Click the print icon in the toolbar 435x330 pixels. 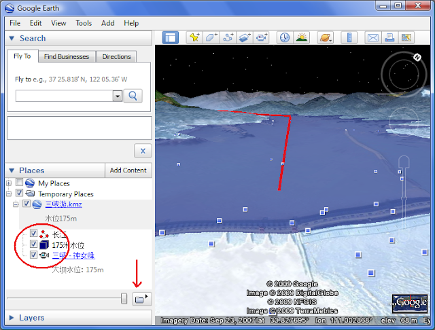389,37
